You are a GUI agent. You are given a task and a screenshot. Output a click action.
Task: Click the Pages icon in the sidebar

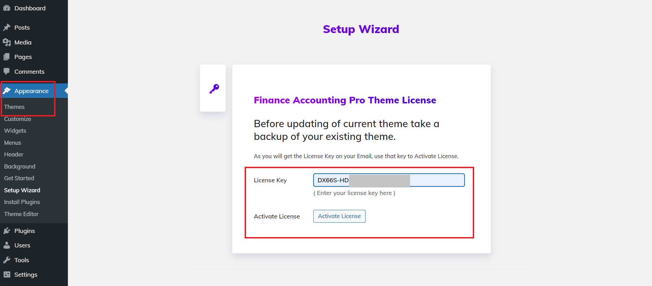point(7,57)
